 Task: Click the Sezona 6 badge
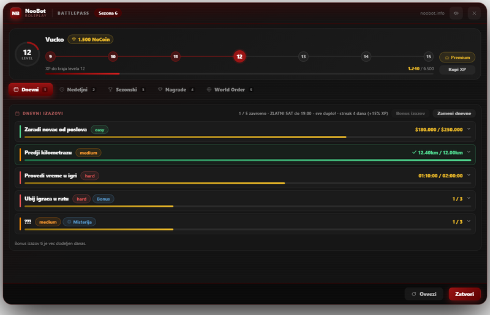click(x=108, y=13)
